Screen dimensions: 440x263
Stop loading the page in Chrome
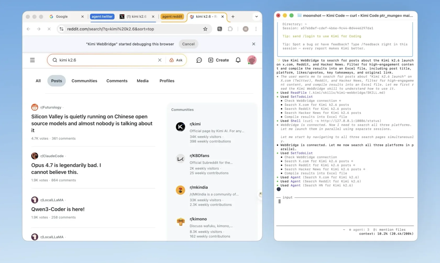coord(49,29)
